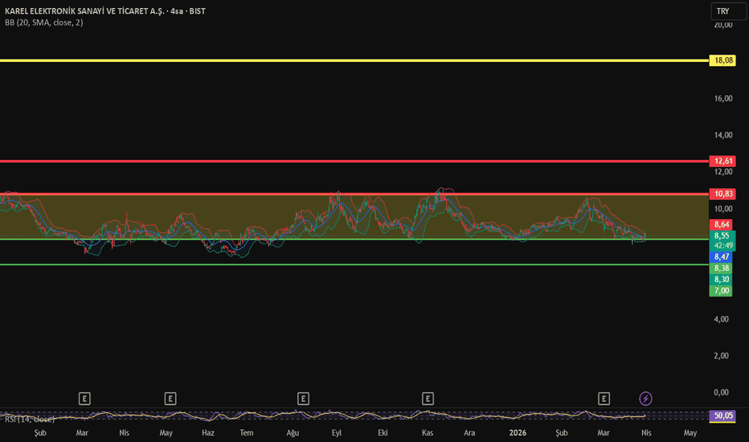This screenshot has width=749, height=442.
Task: Select the RSI (14, close) indicator legend
Action: (30, 419)
